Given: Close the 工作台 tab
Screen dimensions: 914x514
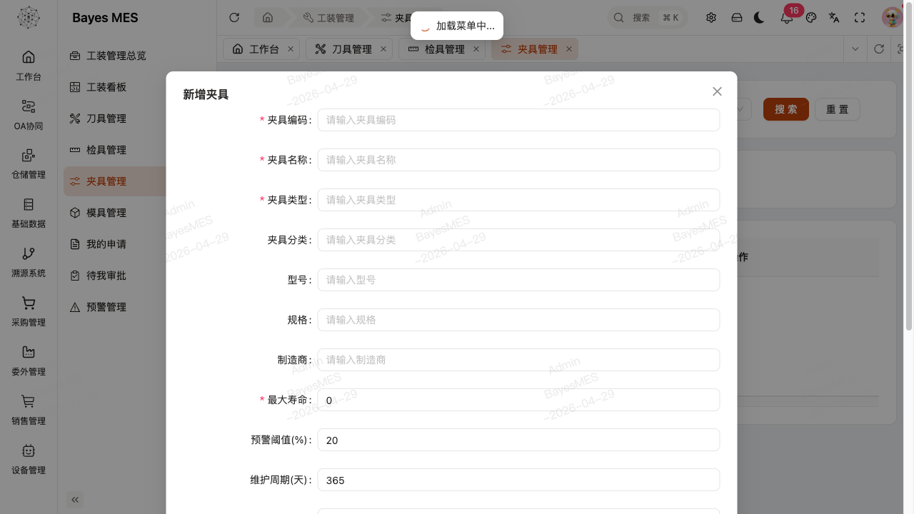Looking at the screenshot, I should click(291, 49).
